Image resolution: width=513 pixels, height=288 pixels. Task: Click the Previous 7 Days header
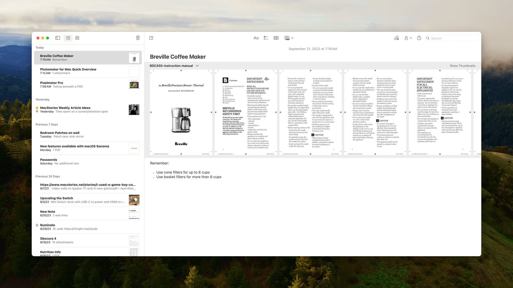click(x=47, y=125)
